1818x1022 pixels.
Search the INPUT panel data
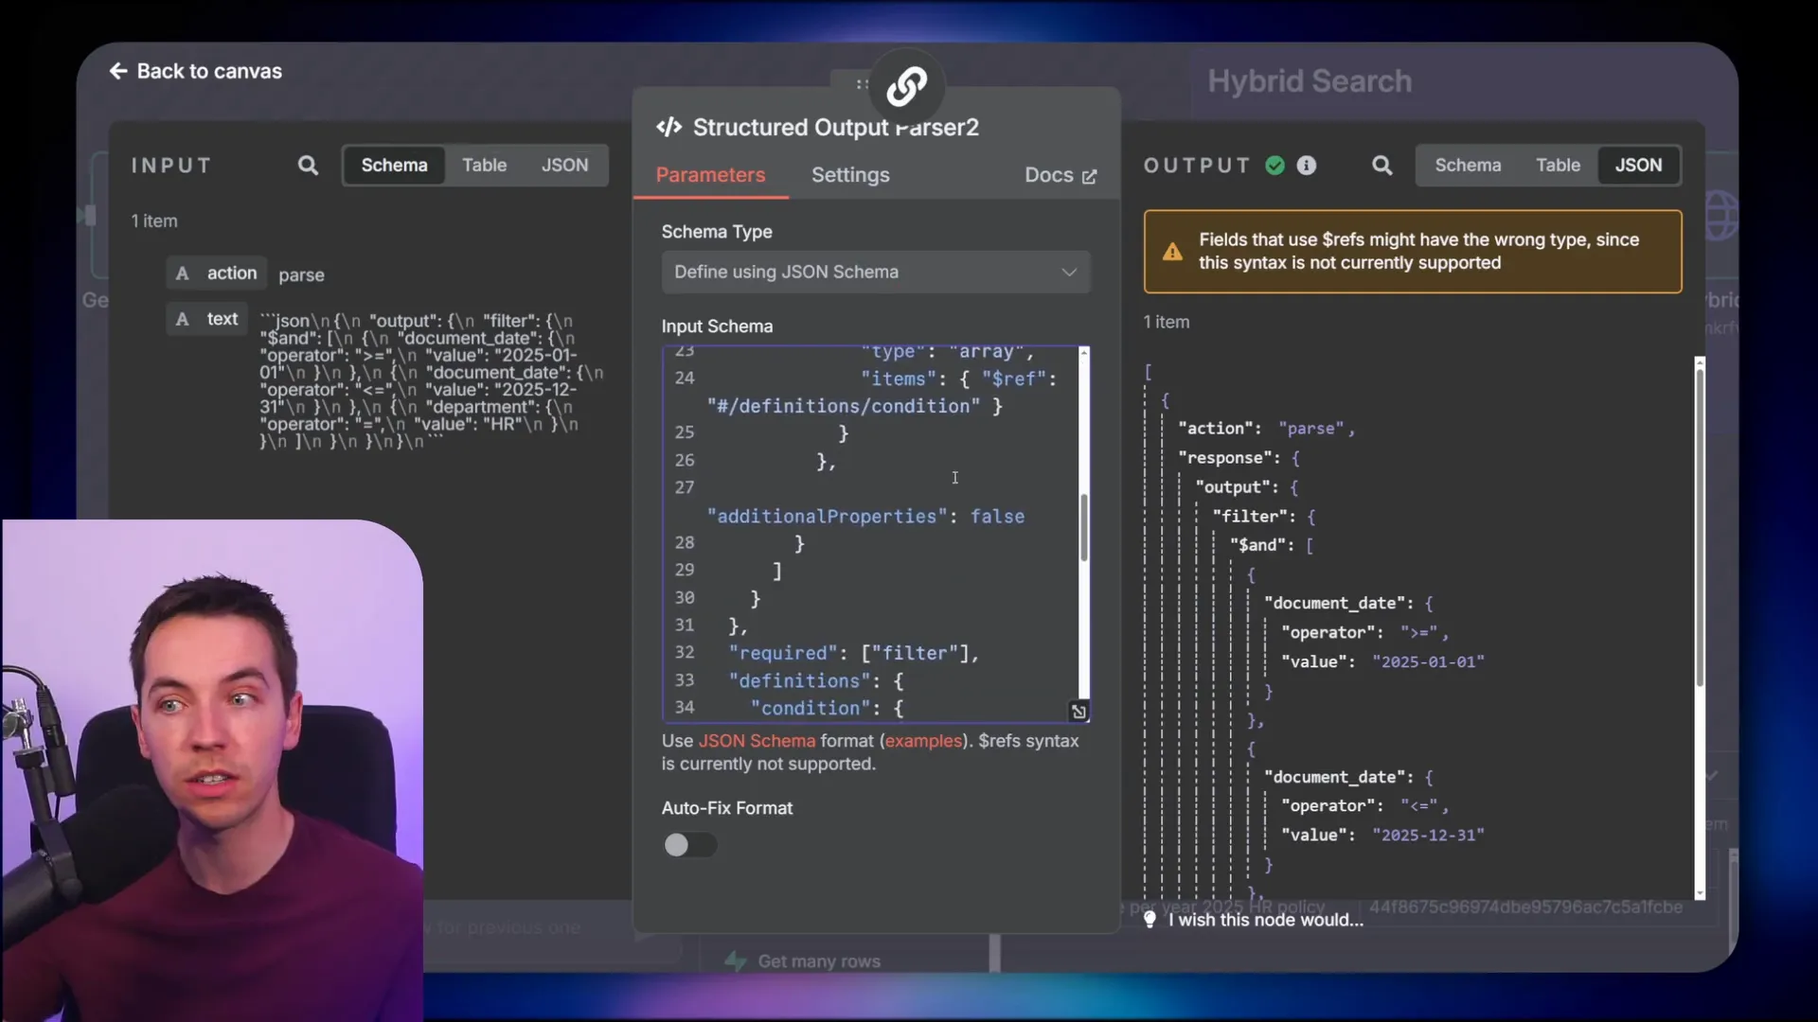[308, 166]
